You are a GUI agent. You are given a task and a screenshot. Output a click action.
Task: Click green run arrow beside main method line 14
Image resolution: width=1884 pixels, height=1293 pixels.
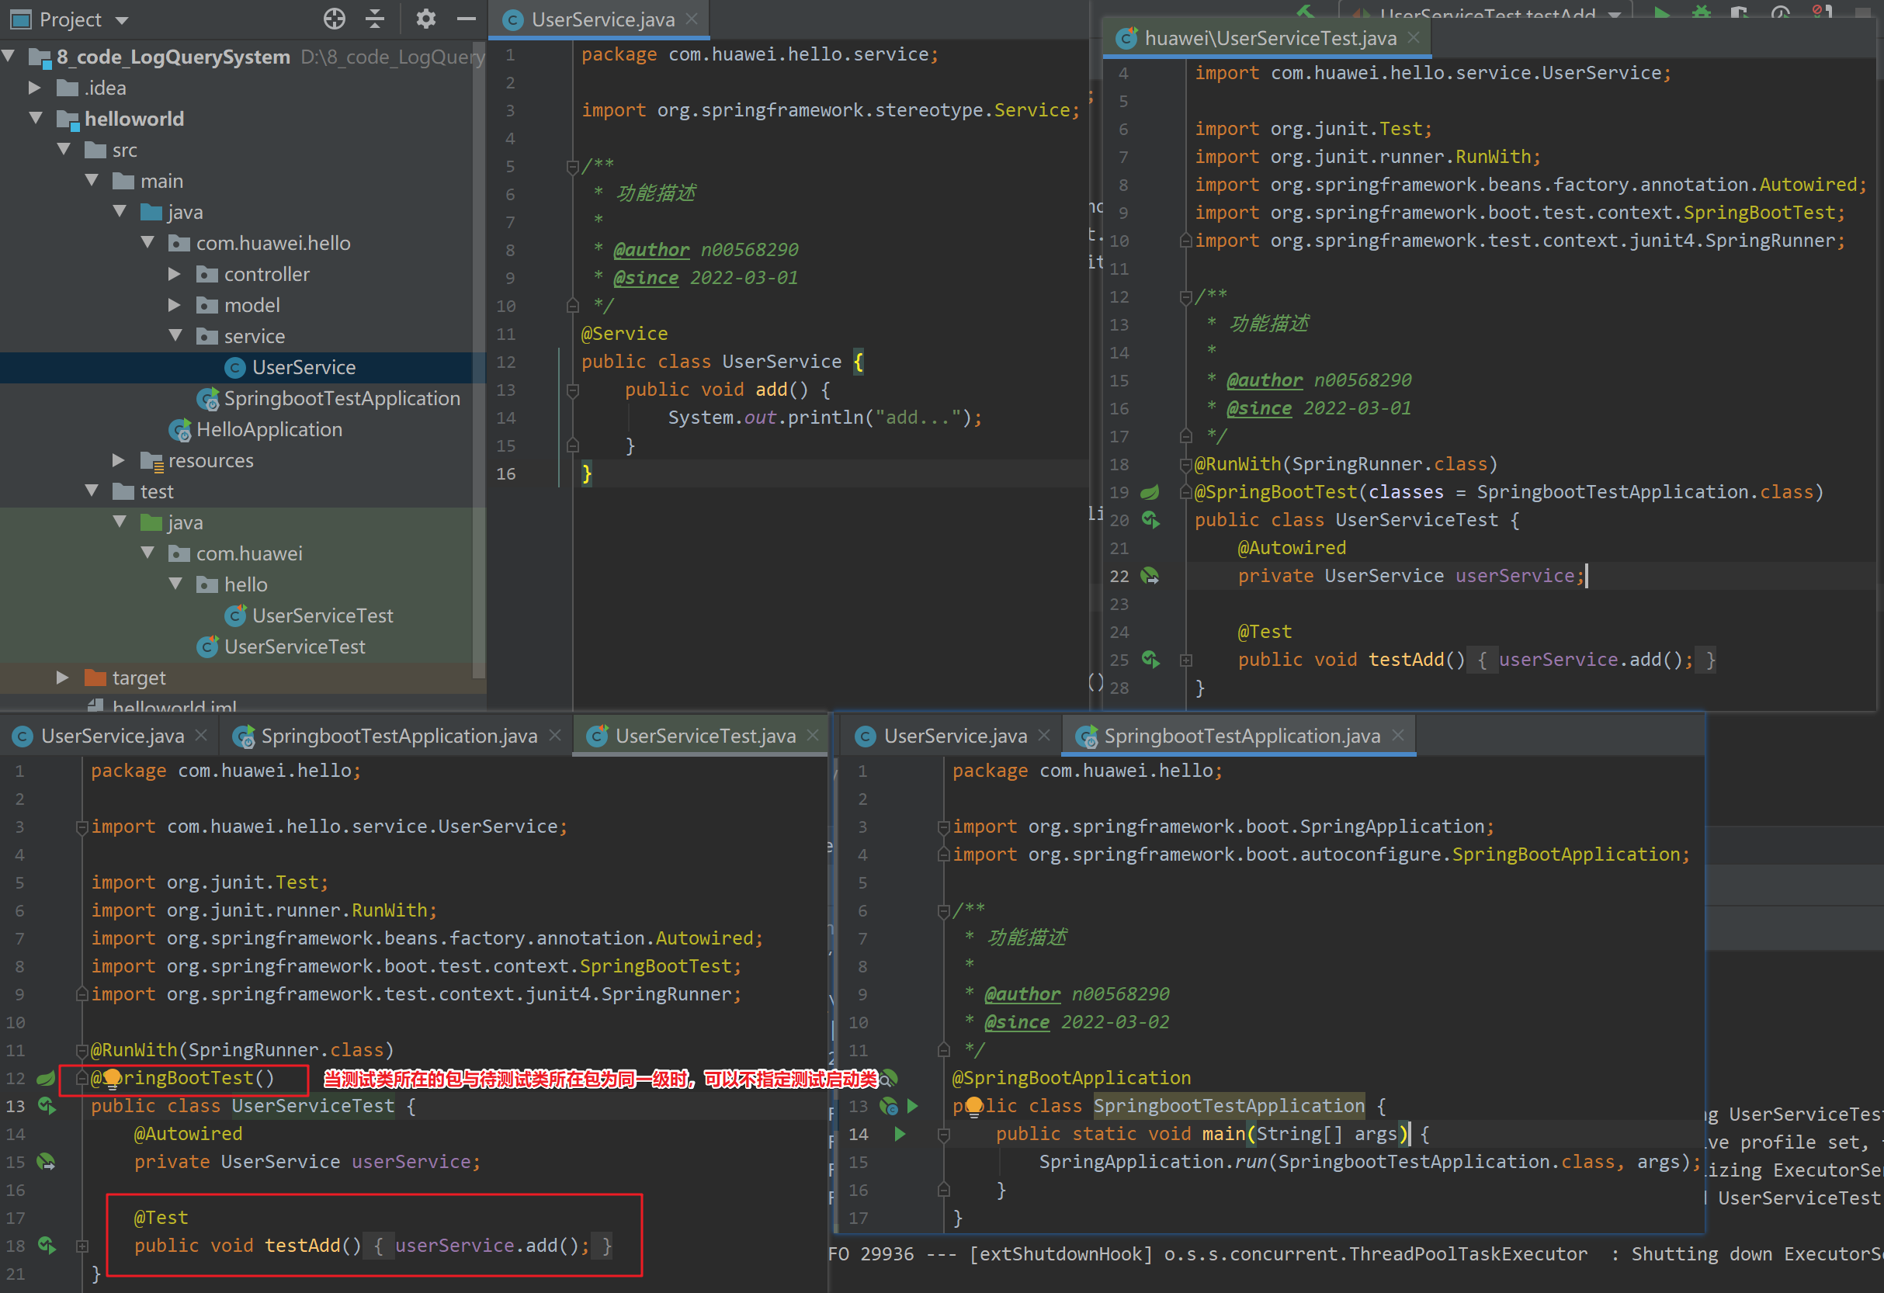coord(899,1134)
